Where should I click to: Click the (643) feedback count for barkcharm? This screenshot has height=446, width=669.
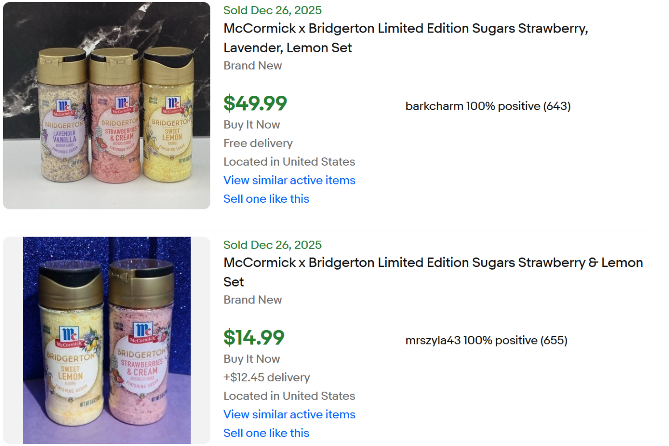pos(557,106)
